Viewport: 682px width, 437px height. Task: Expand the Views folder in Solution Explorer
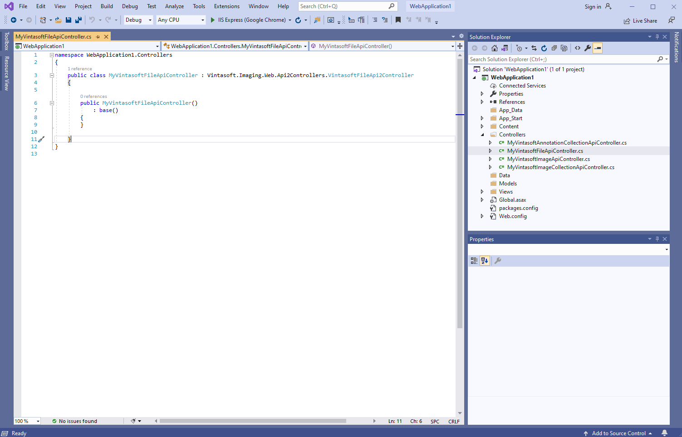[482, 192]
